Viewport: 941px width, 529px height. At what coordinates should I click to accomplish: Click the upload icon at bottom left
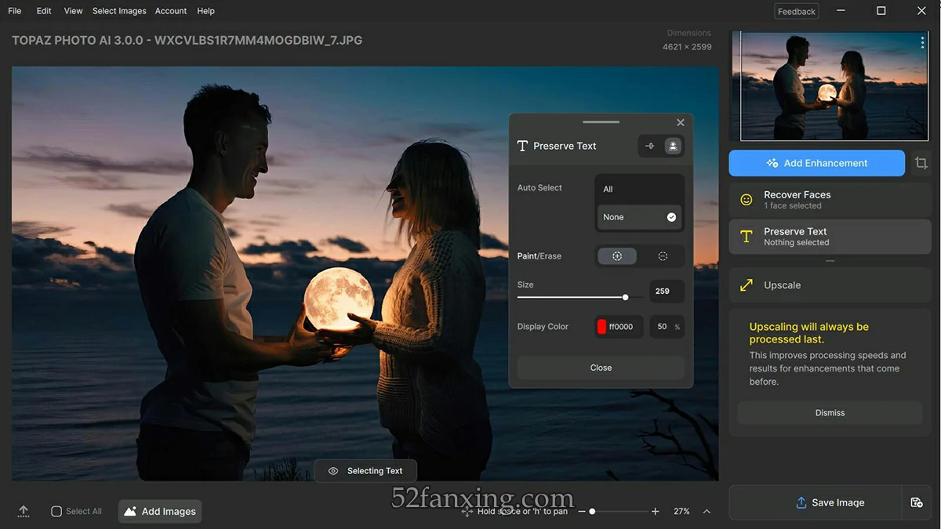[24, 511]
